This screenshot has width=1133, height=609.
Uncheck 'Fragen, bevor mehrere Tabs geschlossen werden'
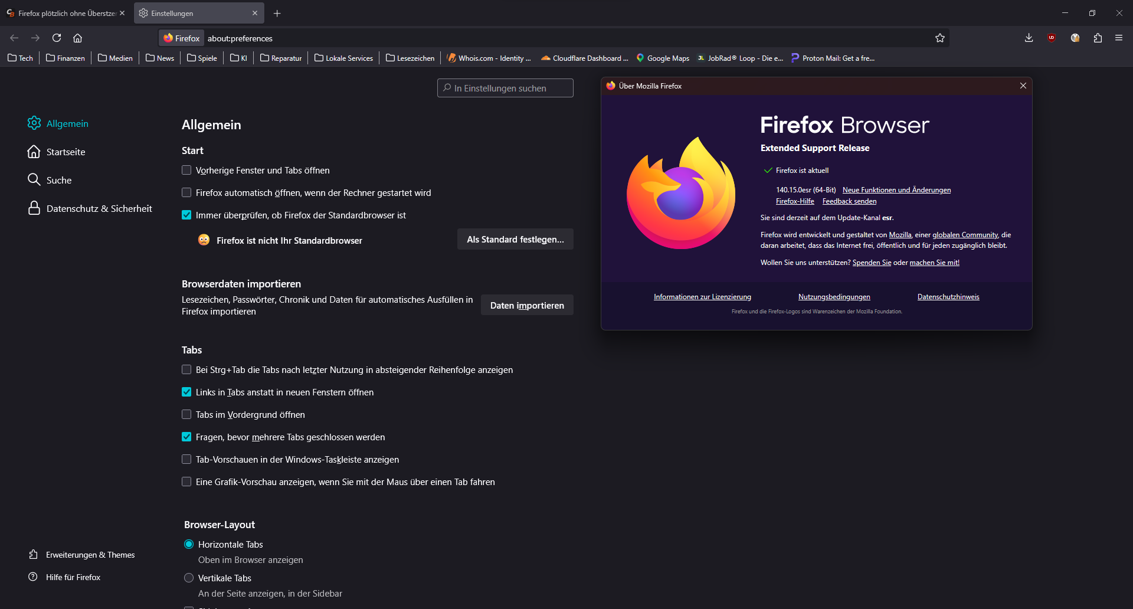186,437
